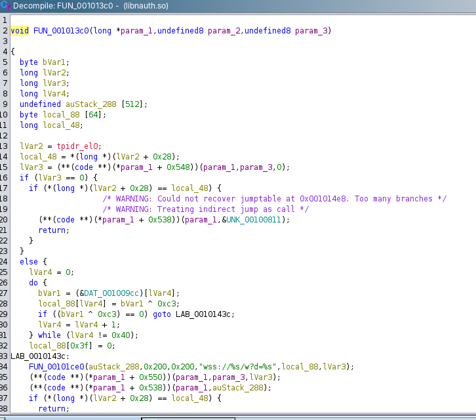Image resolution: width=476 pixels, height=420 pixels.
Task: Click the 'while' keyword on line 31
Action: [x=49, y=335]
